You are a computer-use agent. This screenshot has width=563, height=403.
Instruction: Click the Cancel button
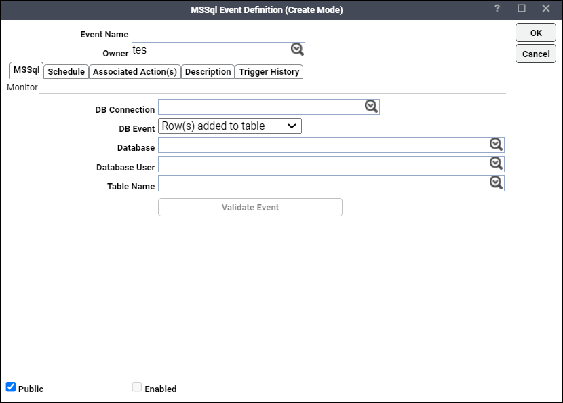tap(536, 54)
